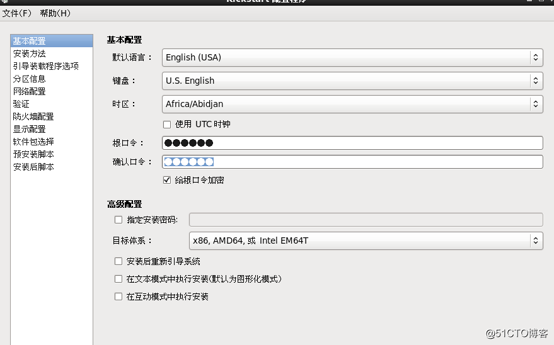Click the 指定安装密码 text field
Screen dimensions: 554x345
click(x=366, y=220)
